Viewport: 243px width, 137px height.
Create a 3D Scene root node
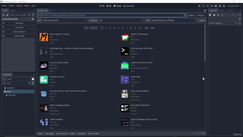click(18, 27)
